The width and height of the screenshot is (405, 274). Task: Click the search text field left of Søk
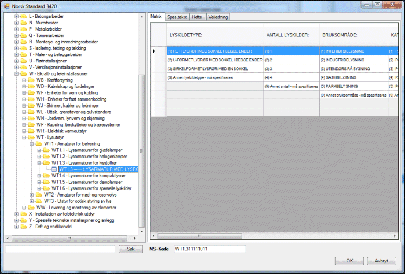60,249
